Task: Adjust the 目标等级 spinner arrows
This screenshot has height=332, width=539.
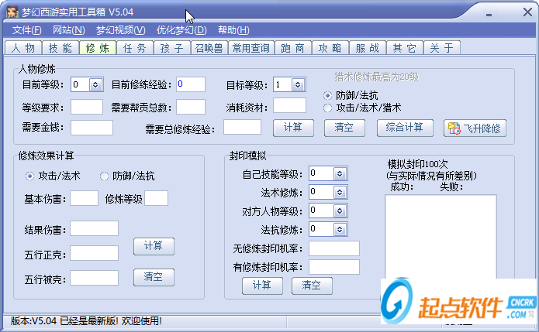Action: click(298, 84)
